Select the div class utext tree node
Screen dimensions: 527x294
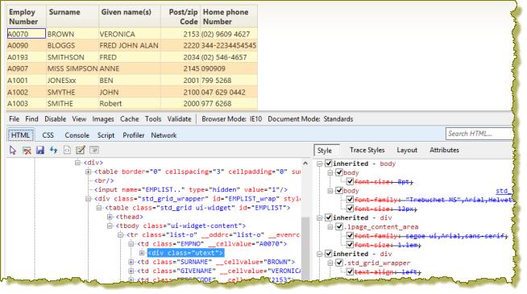[185, 253]
